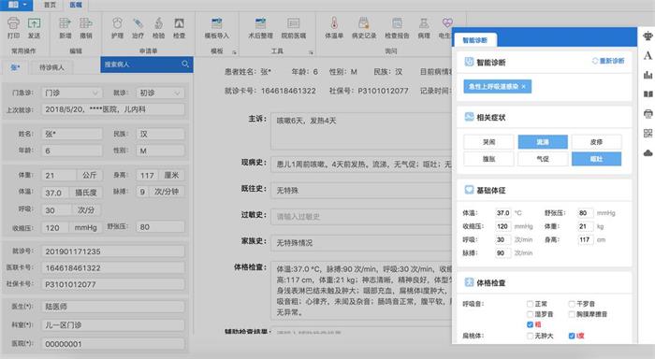Check the 干罗音 checkbox
This screenshot has width=655, height=359.
click(572, 304)
